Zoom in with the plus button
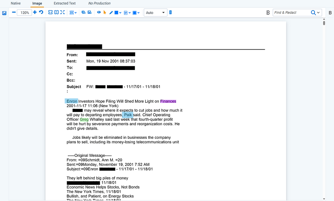 coord(35,12)
